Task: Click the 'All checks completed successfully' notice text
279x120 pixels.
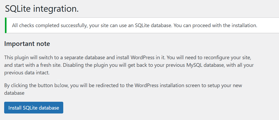Action: tap(135, 25)
